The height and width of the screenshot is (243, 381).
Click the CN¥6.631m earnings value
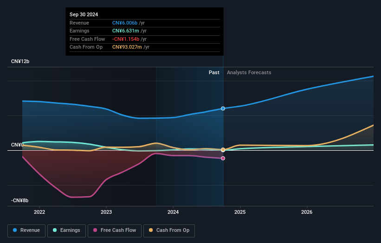pos(126,31)
